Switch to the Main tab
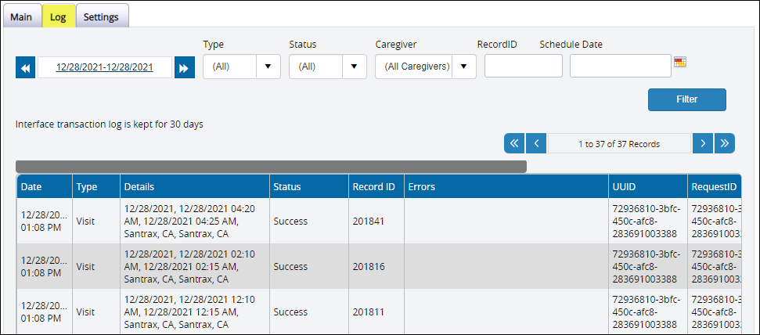760x335 pixels. pyautogui.click(x=21, y=17)
